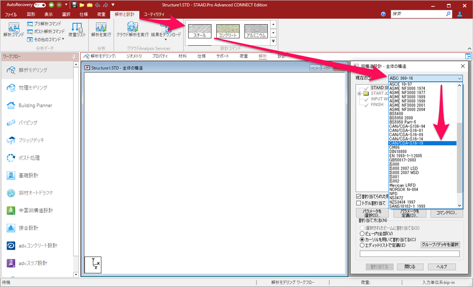This screenshot has height=287, width=473.
Task: Open the Building Planner workflow
Action: pos(37,105)
